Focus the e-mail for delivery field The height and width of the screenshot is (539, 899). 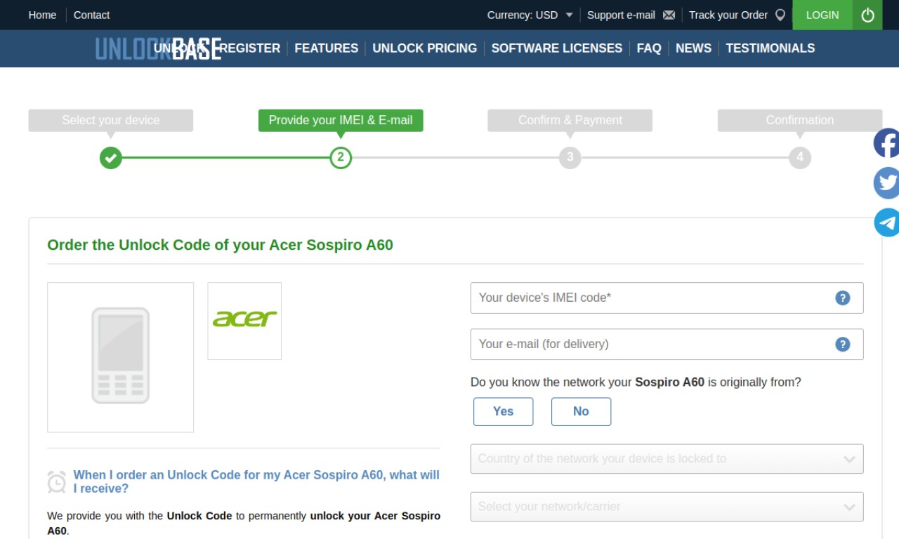pos(667,344)
